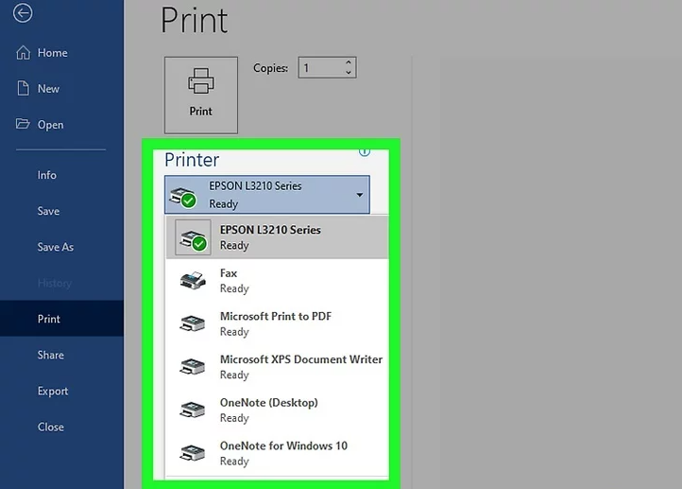Select Open in the sidebar
Screen dimensions: 682x489
pos(61,125)
